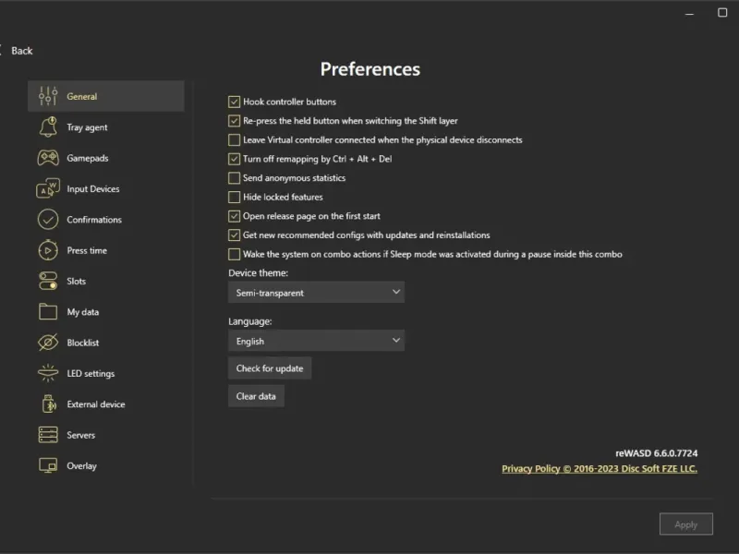Disable Hook controller buttons checkbox
Screen dimensions: 739x554
(235, 102)
